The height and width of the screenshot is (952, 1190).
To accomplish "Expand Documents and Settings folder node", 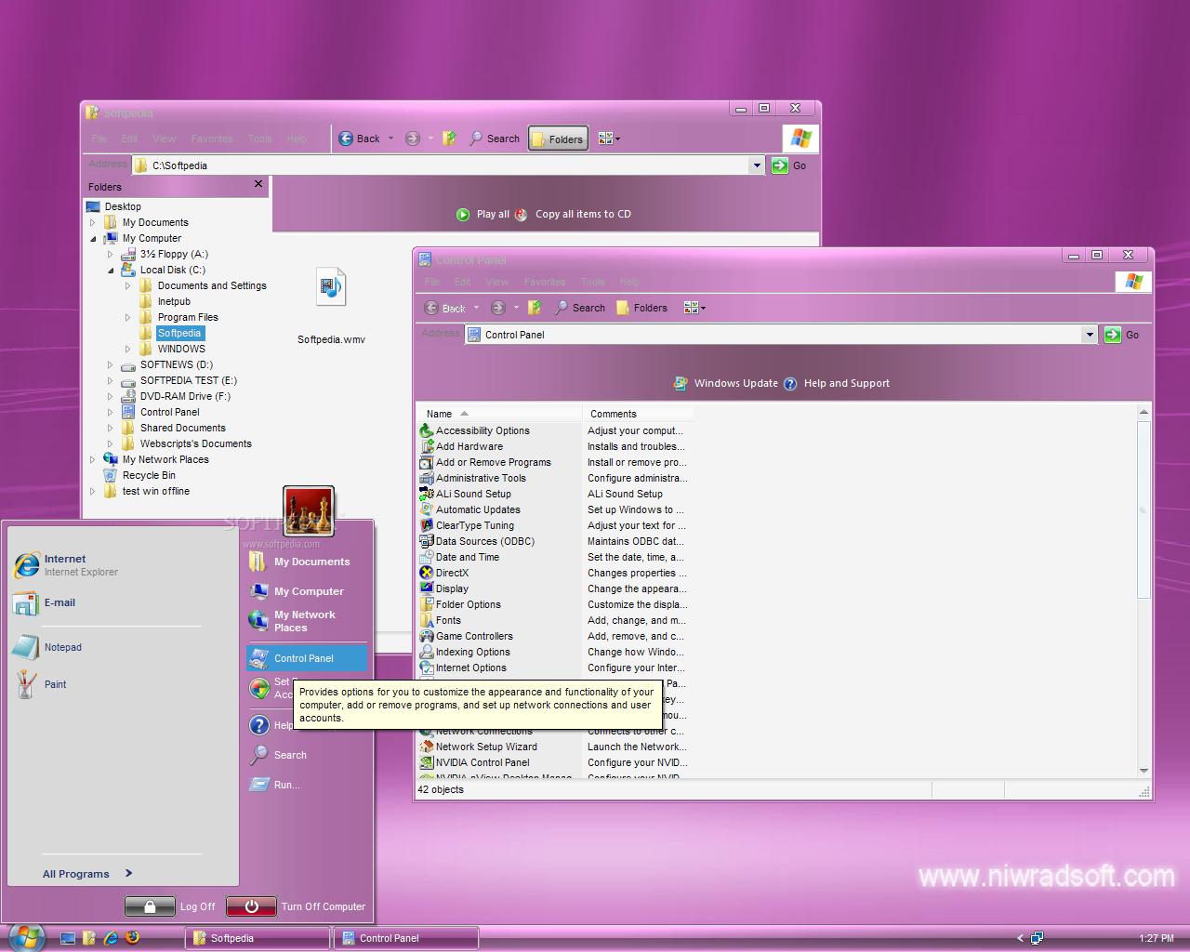I will point(128,285).
